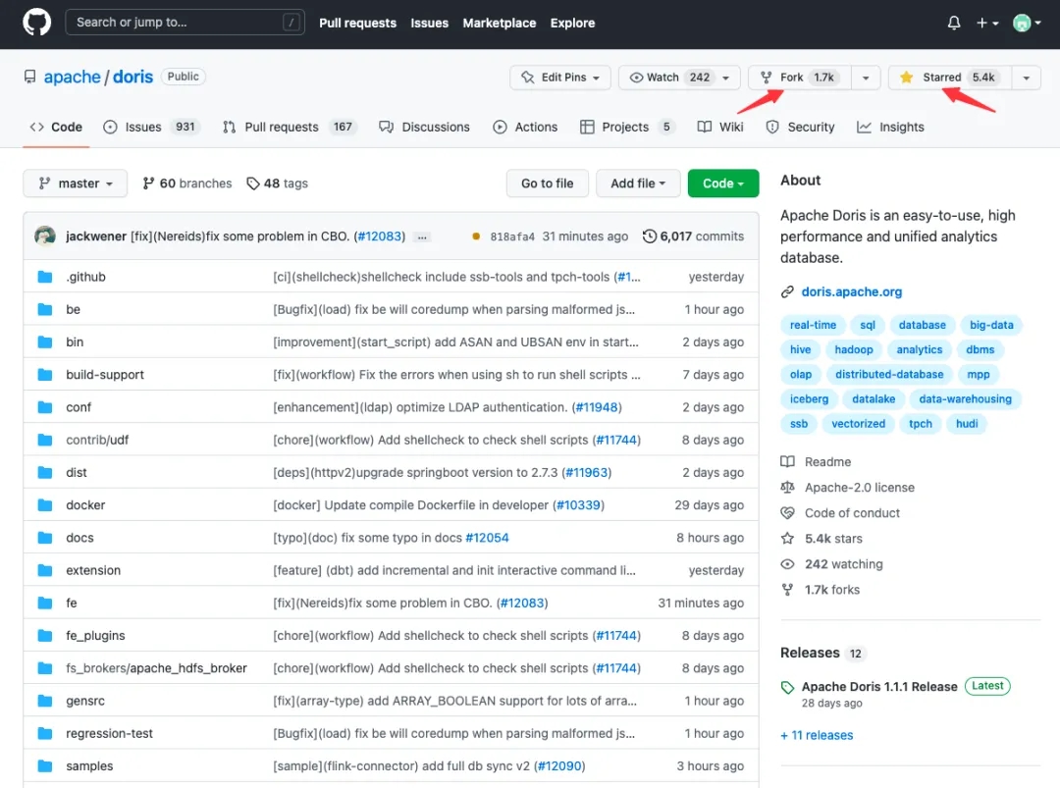
Task: Switch to the Pull requests repo tab
Action: coord(290,127)
